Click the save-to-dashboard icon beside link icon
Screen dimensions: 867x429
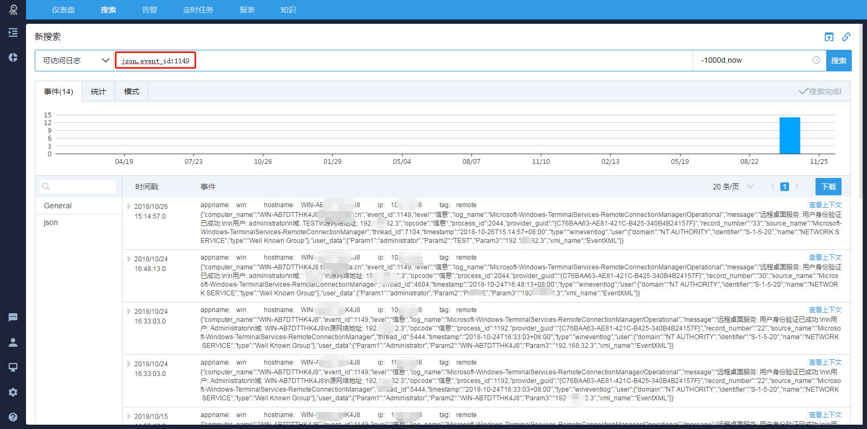(829, 37)
